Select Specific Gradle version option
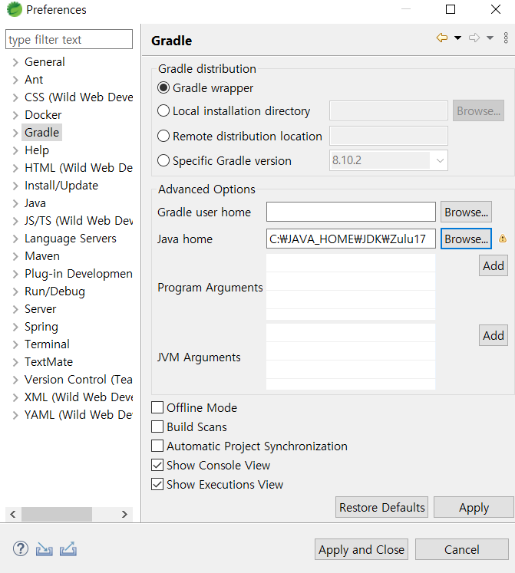 click(163, 160)
